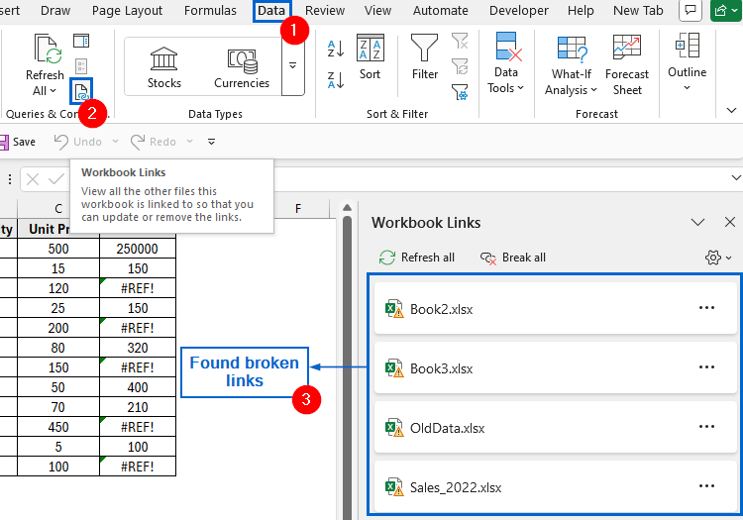This screenshot has width=743, height=520.
Task: Click Break all links button
Action: point(513,258)
